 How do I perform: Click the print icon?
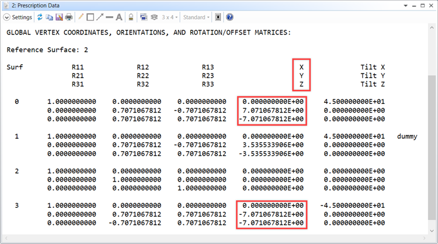coord(69,18)
